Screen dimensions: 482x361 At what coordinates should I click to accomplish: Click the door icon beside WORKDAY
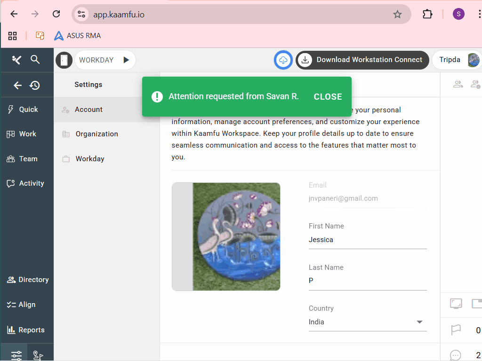click(x=64, y=60)
